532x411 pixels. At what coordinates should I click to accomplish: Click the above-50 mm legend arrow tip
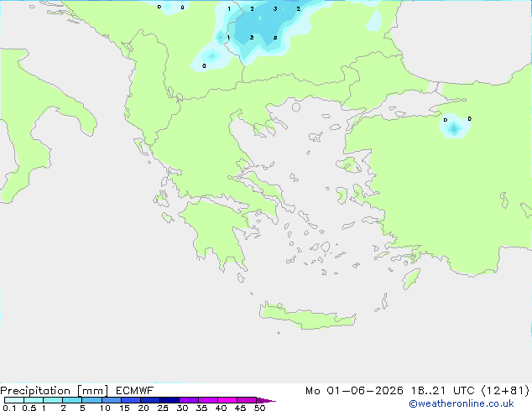266,400
